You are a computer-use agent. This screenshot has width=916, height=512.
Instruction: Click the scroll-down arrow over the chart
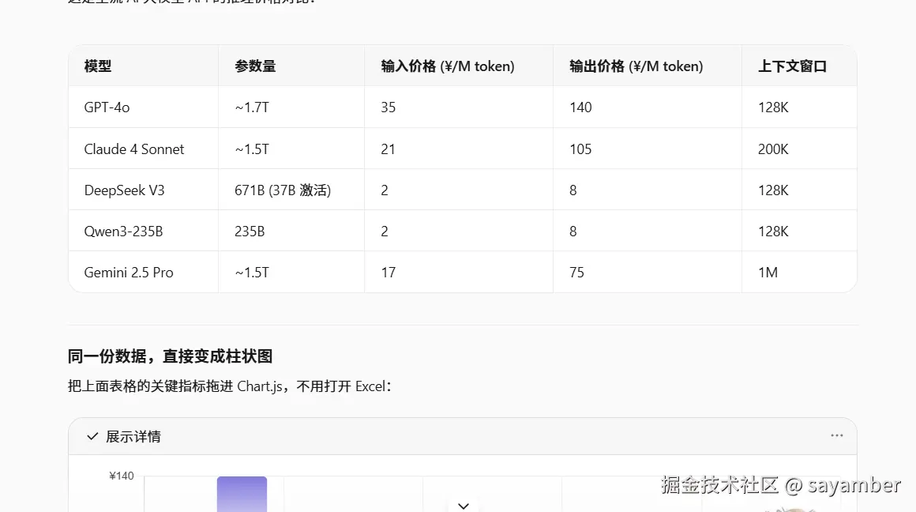coord(464,506)
